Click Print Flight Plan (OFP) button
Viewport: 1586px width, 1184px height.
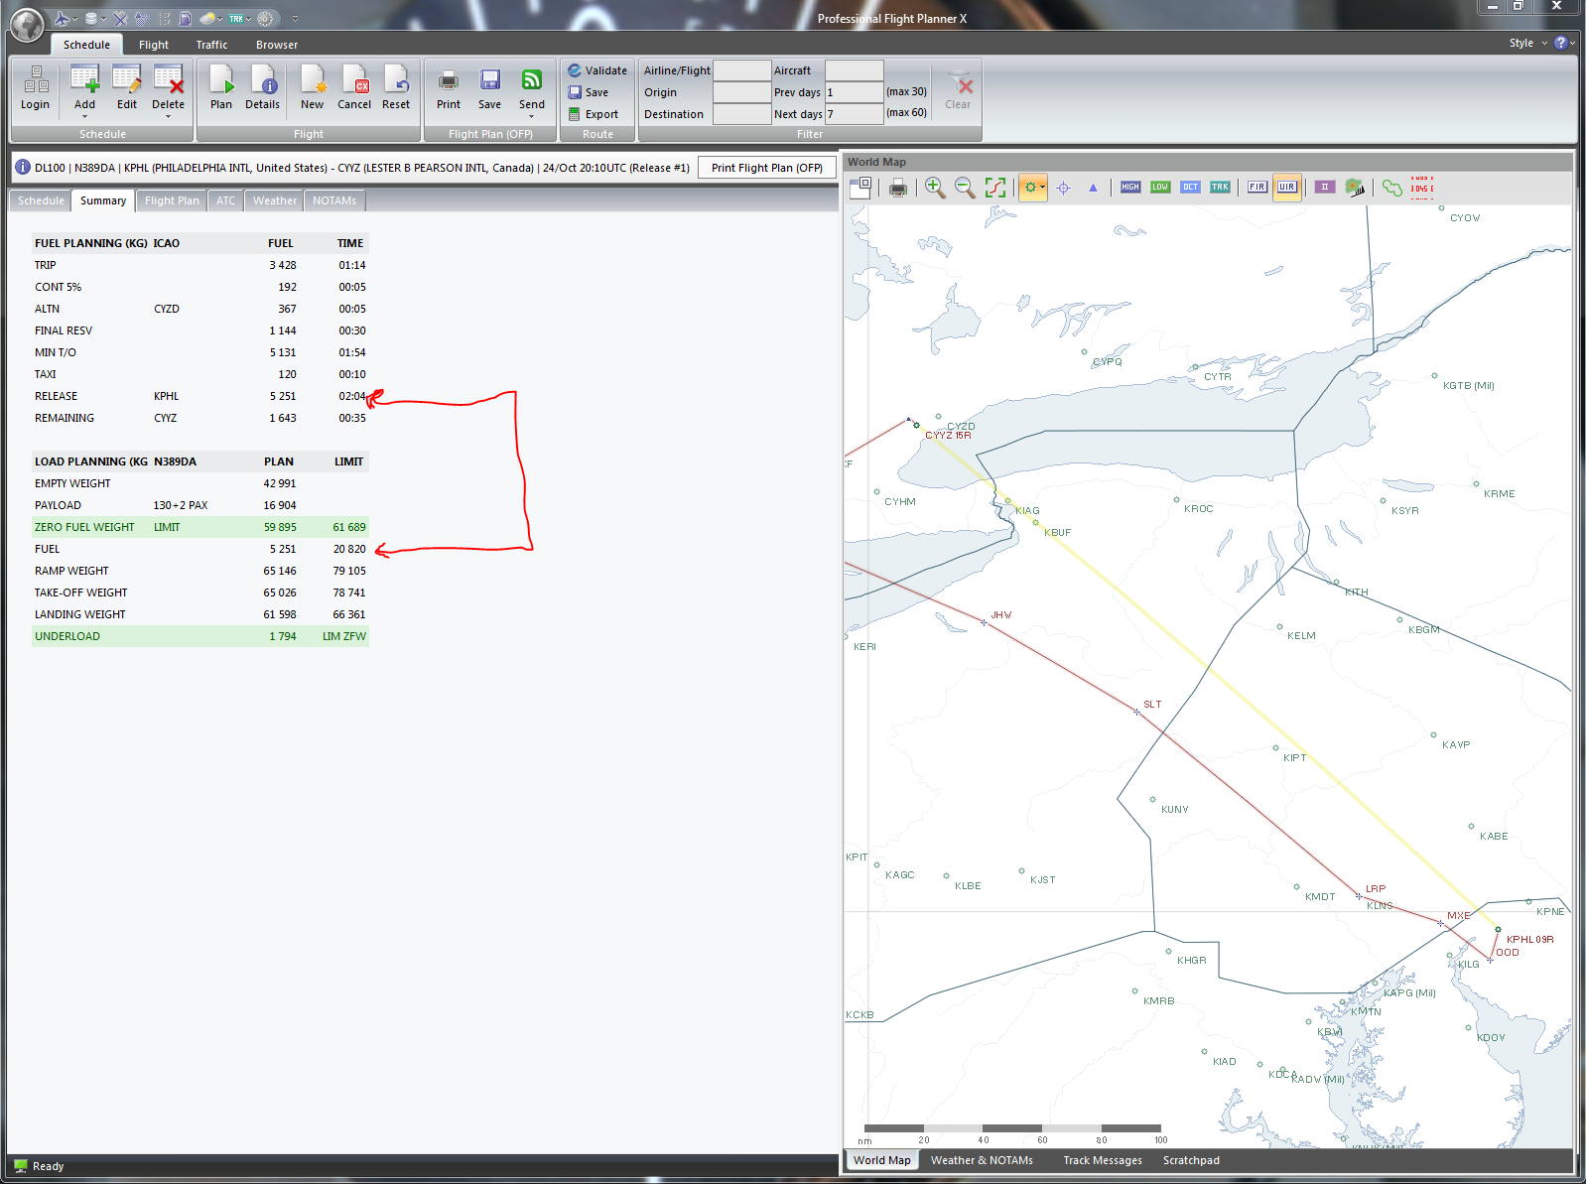767,168
